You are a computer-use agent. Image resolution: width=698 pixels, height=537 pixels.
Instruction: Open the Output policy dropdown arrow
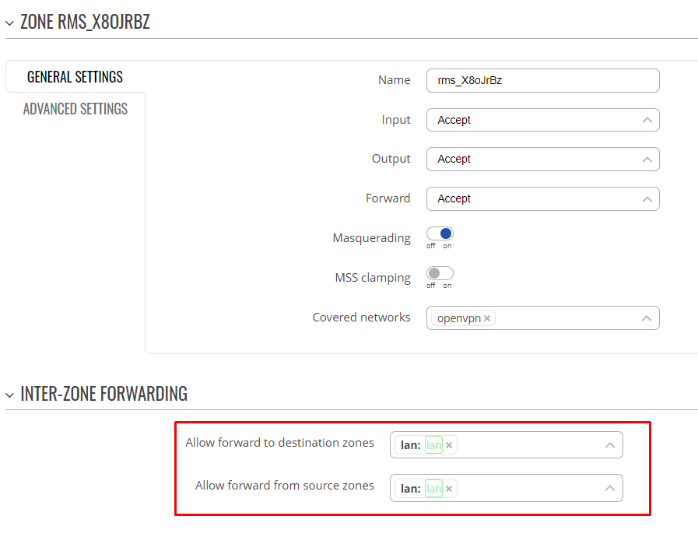[647, 160]
